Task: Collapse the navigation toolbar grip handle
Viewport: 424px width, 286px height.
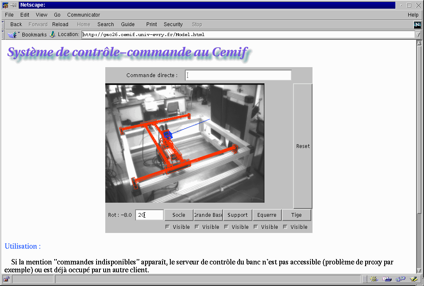Action: 3,24
